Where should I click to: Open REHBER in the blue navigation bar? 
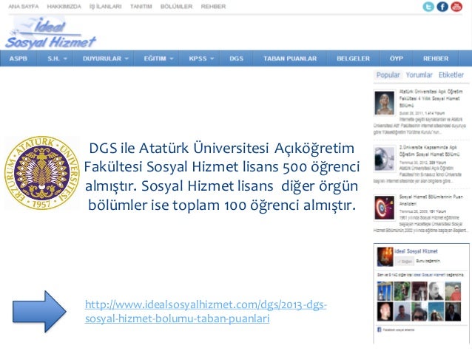436,58
